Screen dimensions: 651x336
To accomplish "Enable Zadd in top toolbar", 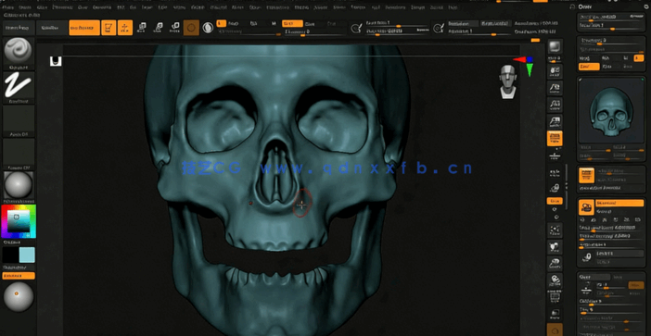I will coord(292,24).
